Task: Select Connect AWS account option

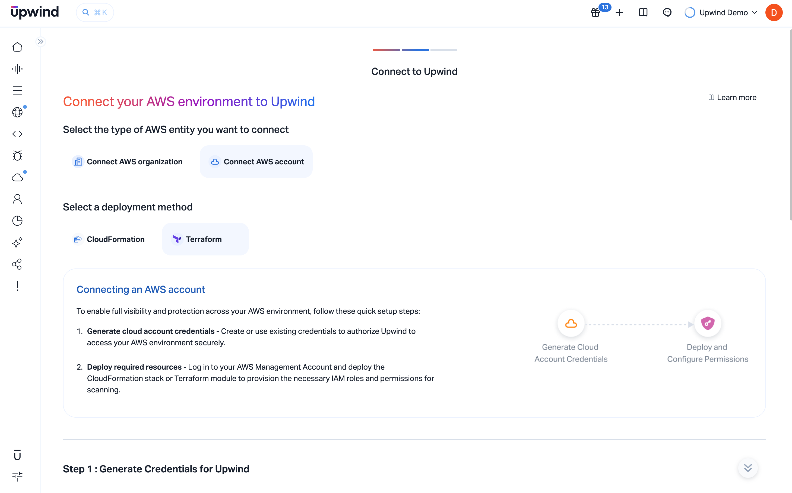Action: click(256, 162)
